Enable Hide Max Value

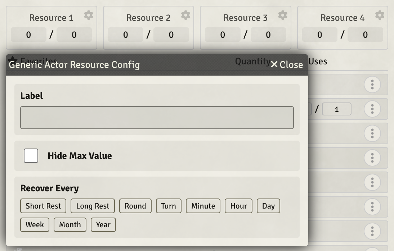(x=31, y=156)
